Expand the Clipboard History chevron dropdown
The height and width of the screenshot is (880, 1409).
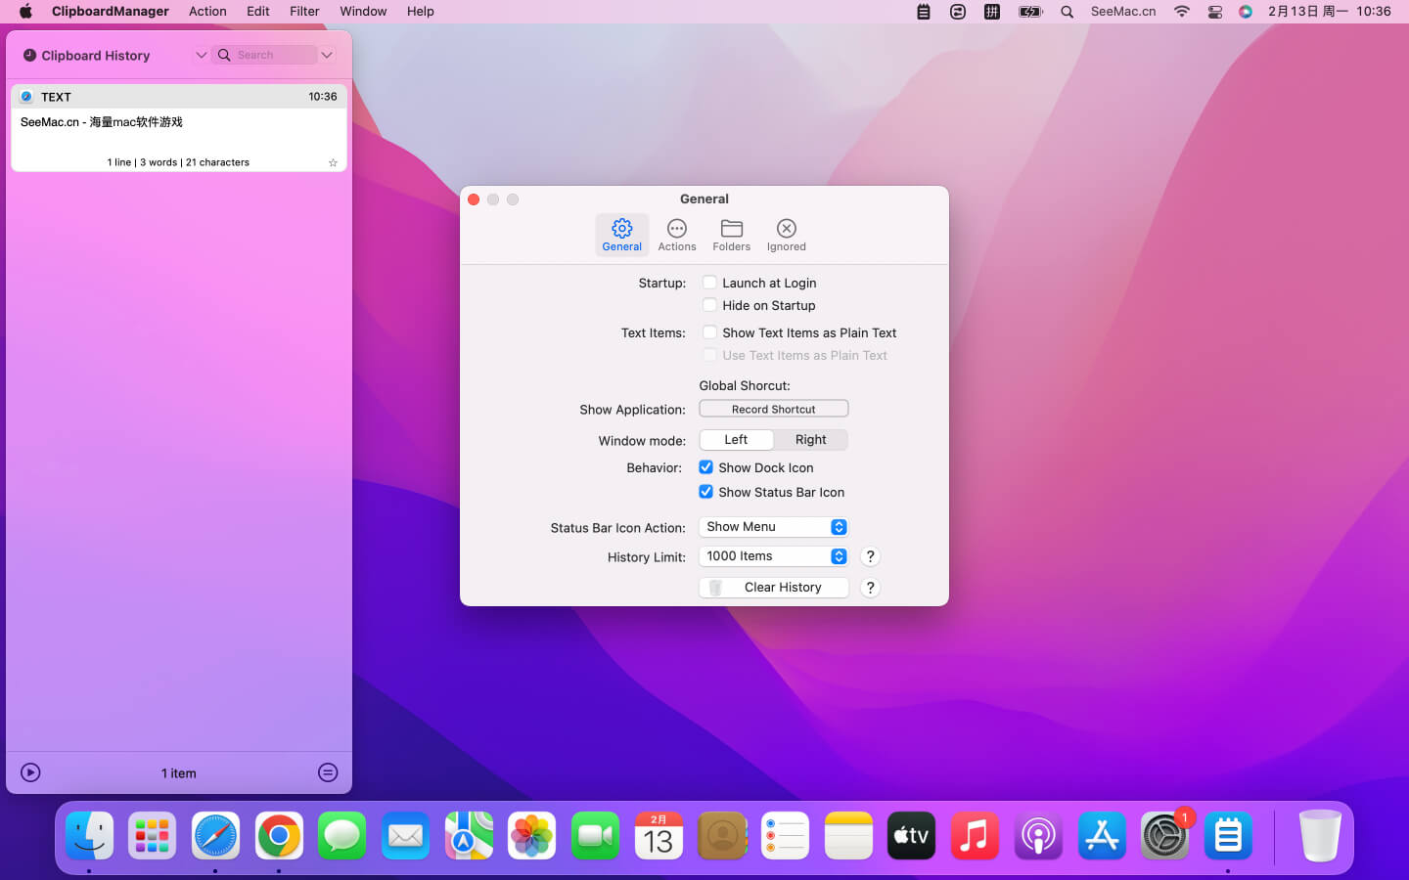click(x=201, y=55)
